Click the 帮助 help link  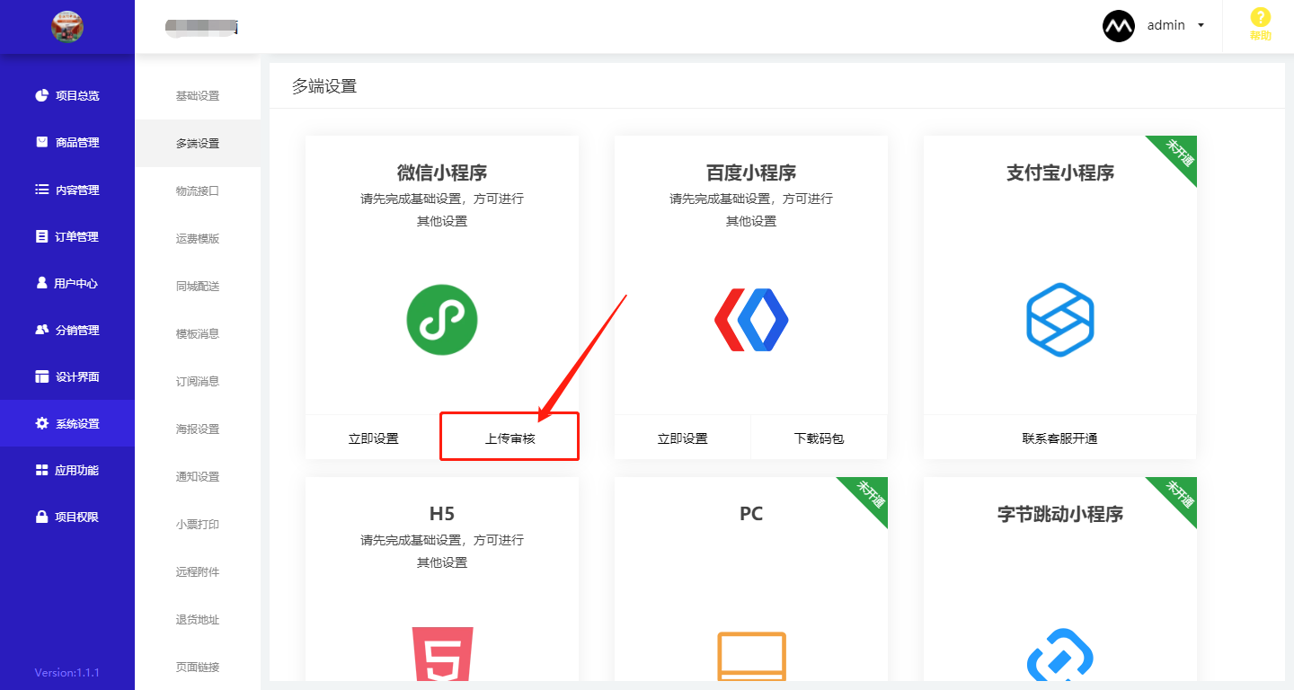(1261, 36)
